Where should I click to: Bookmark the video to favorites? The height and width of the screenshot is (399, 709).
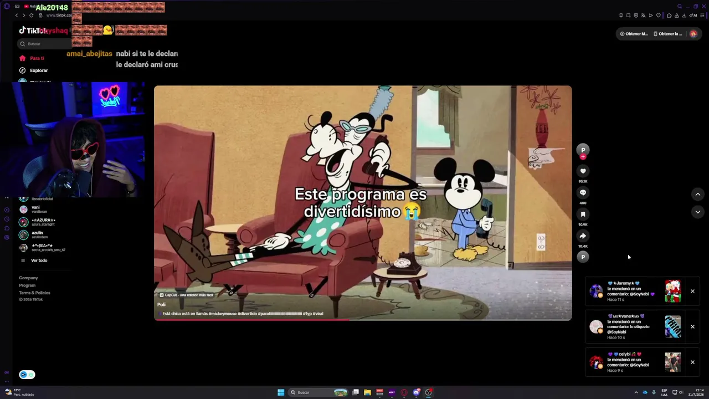pos(583,214)
